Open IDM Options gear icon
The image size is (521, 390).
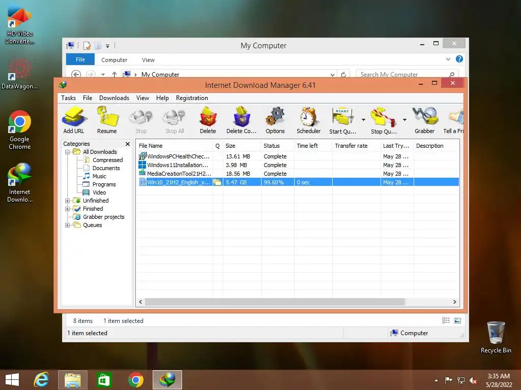[275, 120]
